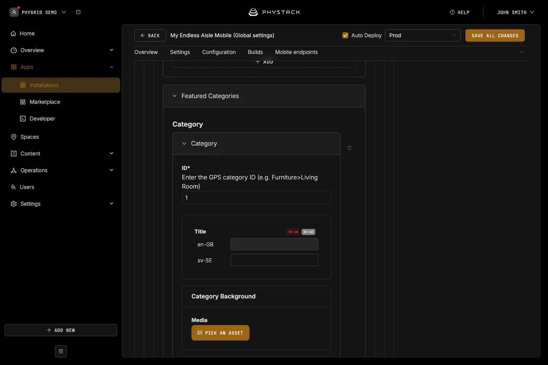Click the Add New button
548x365 pixels.
pyautogui.click(x=61, y=330)
